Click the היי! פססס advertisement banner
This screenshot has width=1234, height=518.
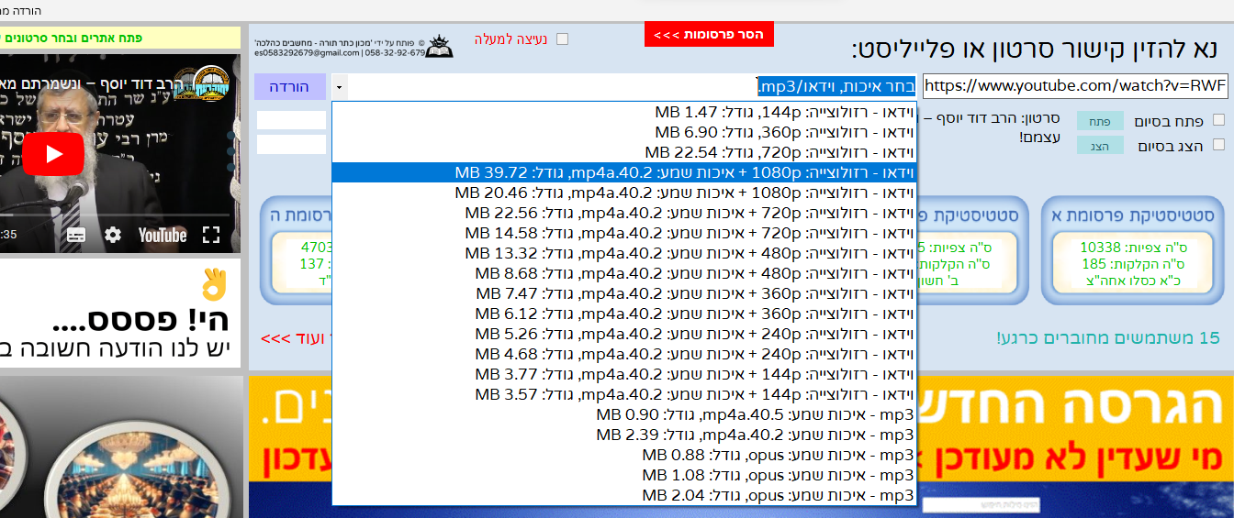point(120,314)
